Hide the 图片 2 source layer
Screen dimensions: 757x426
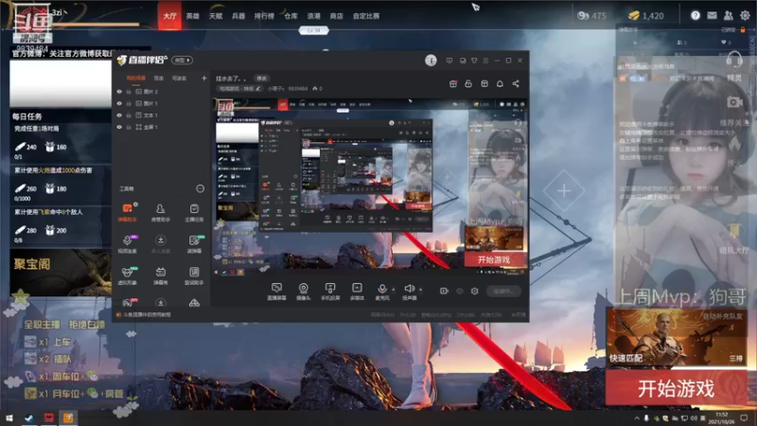pyautogui.click(x=119, y=91)
